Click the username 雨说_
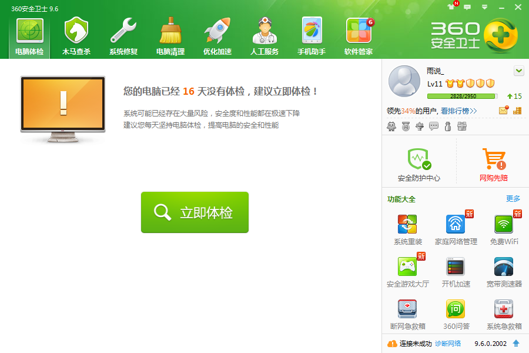 pos(435,71)
